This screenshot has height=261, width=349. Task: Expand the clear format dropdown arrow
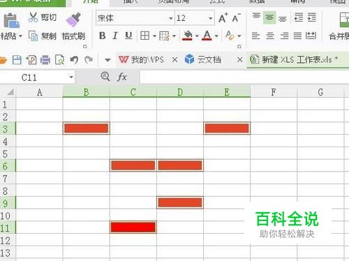click(239, 36)
